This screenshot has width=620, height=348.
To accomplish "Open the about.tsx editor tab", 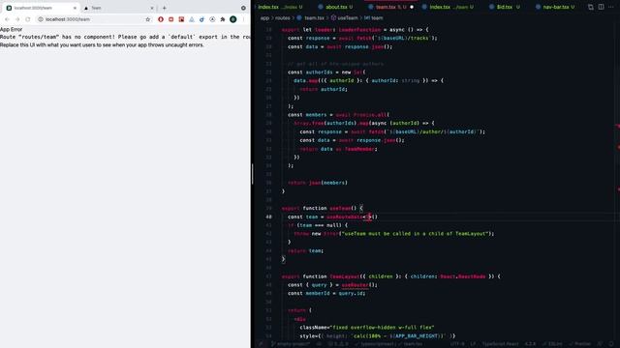I will click(336, 7).
